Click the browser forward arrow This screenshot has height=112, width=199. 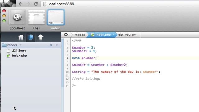click(x=28, y=4)
